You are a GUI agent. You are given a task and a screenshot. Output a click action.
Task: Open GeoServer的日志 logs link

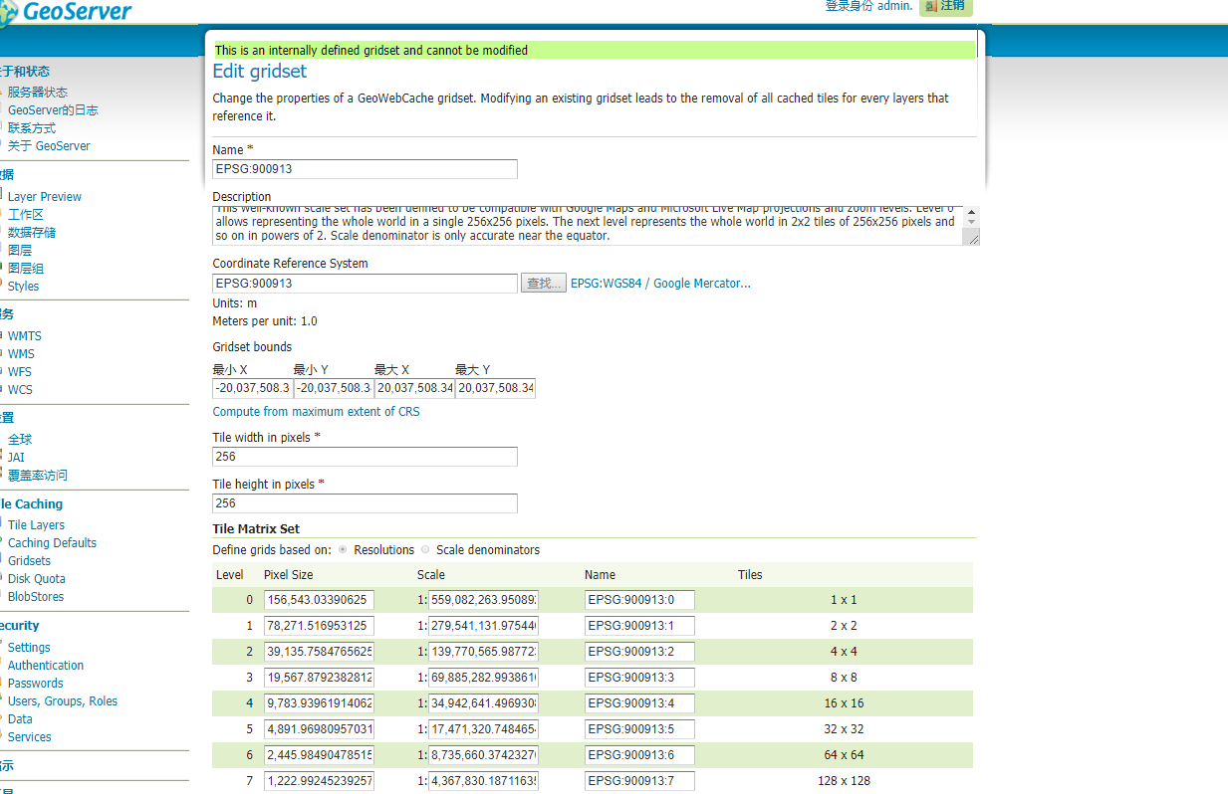point(53,110)
